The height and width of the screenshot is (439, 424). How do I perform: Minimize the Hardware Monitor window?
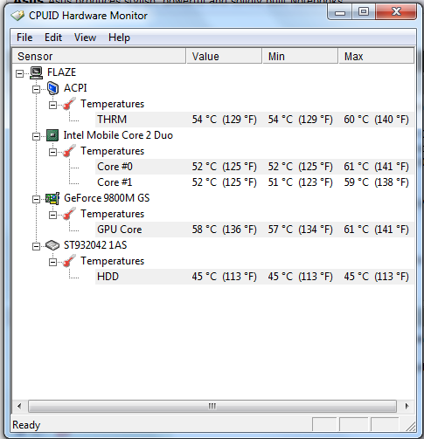click(x=340, y=12)
